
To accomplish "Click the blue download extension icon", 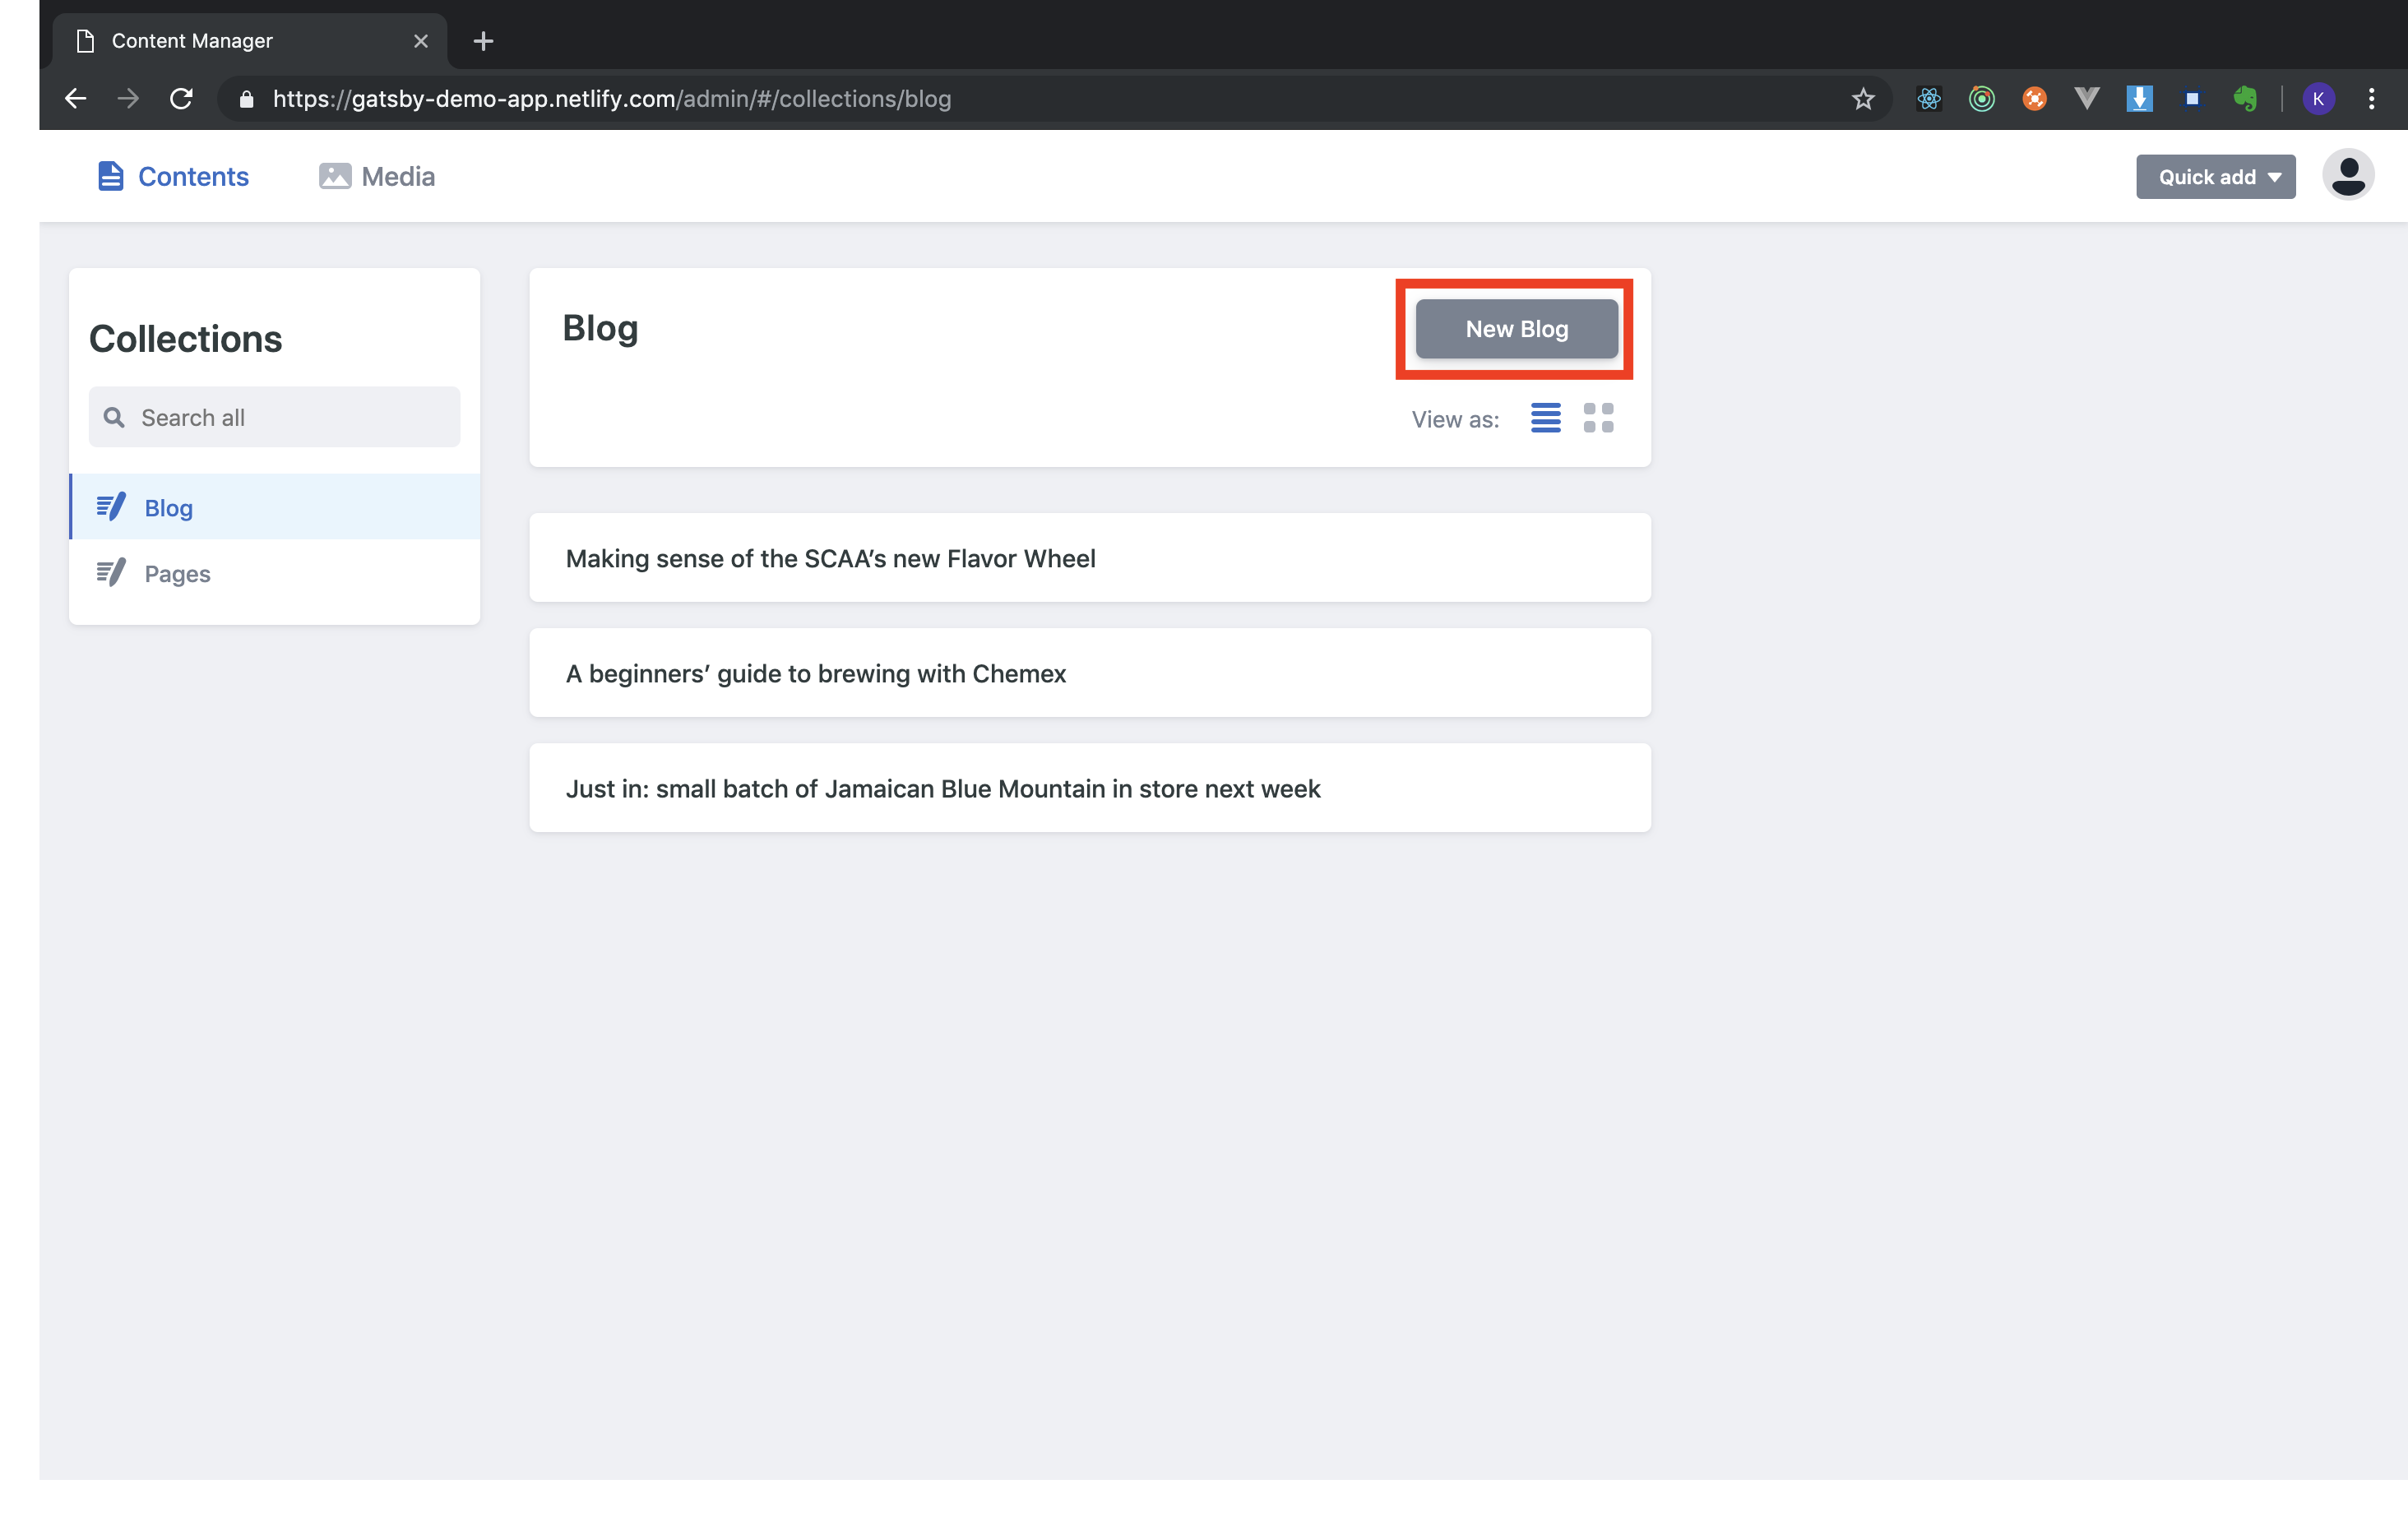I will coord(2139,99).
